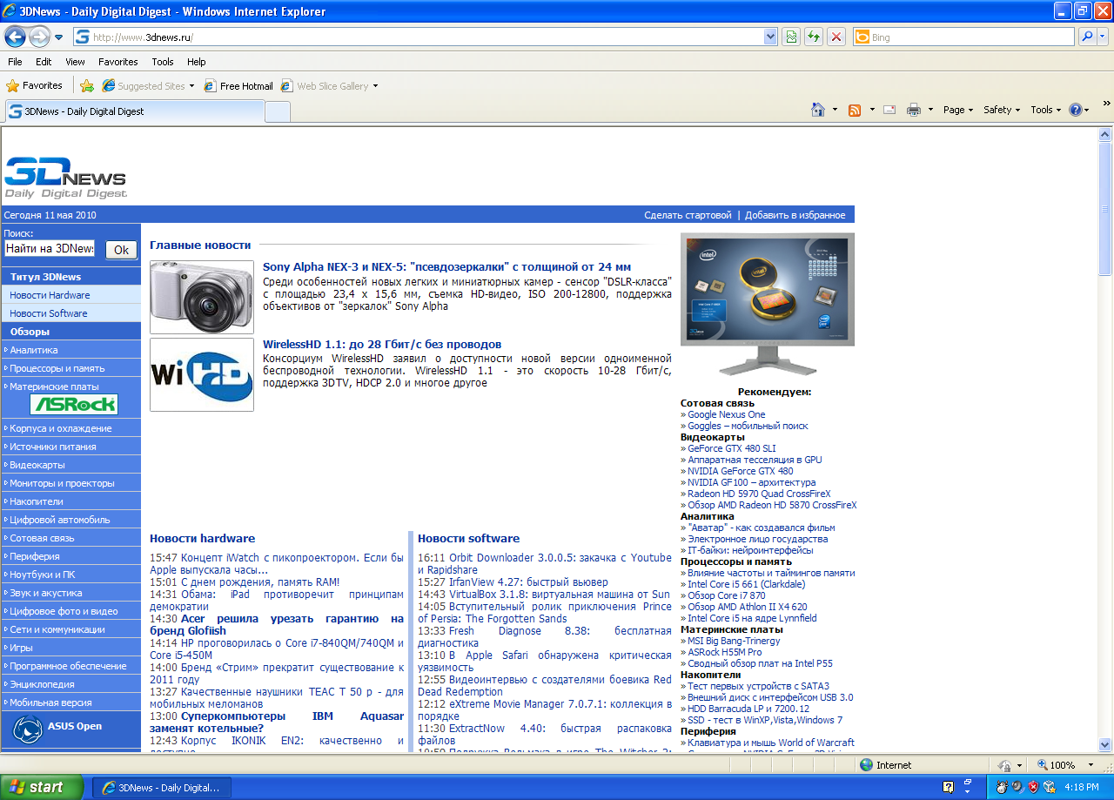Click the browser Back arrow button
Image resolution: width=1114 pixels, height=800 pixels.
tap(15, 37)
